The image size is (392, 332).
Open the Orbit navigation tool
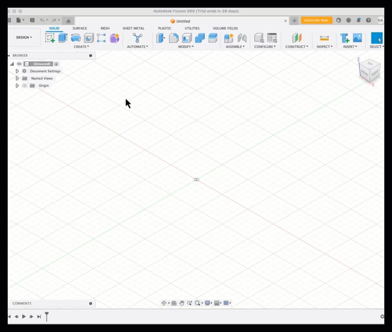tap(164, 303)
